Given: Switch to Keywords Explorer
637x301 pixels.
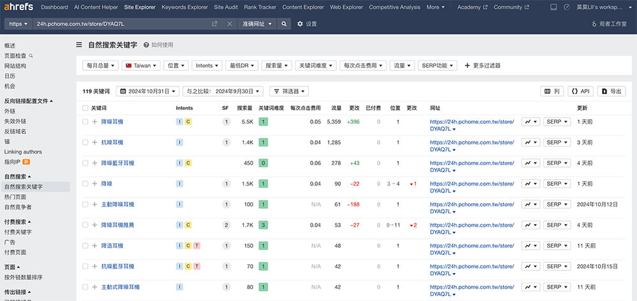Looking at the screenshot, I should click(185, 7).
